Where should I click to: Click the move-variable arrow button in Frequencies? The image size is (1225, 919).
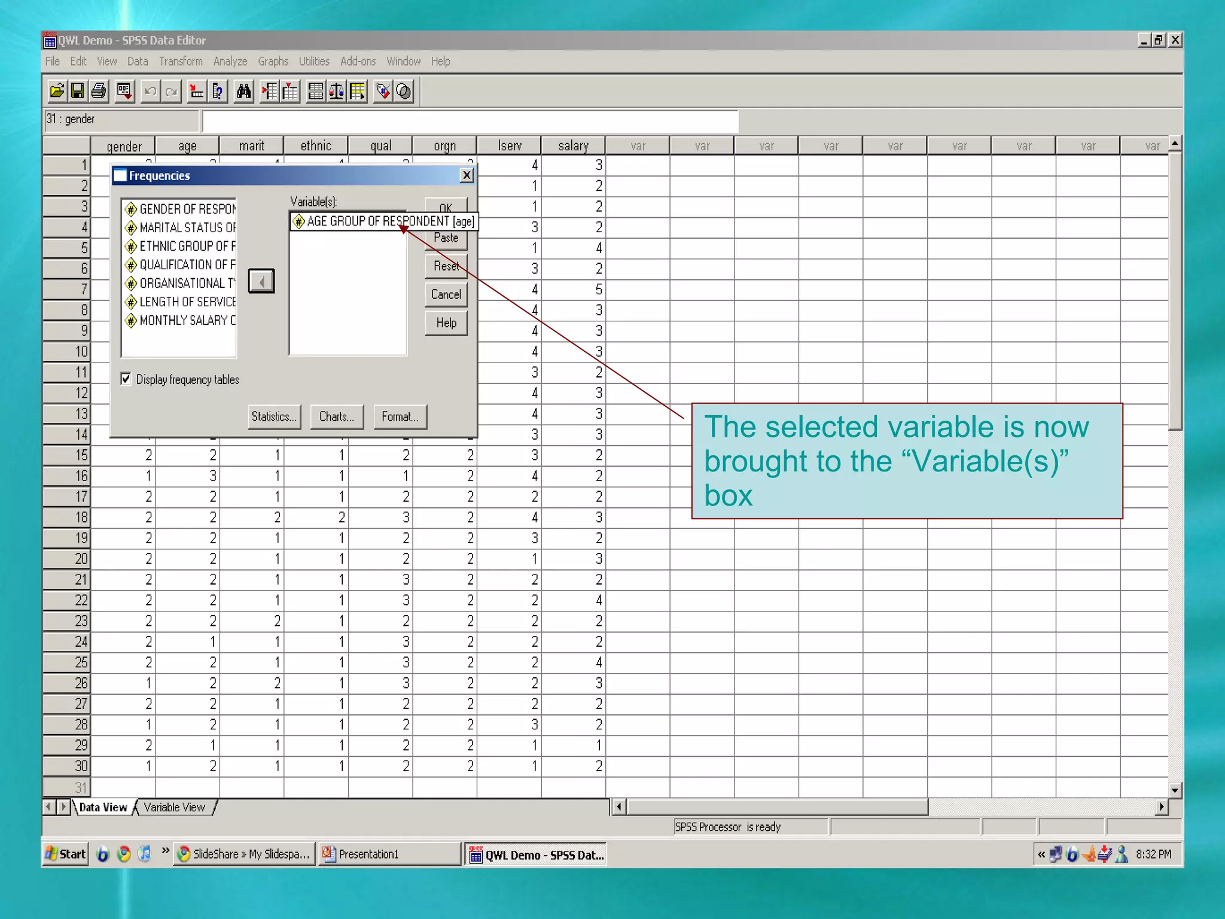pos(261,281)
